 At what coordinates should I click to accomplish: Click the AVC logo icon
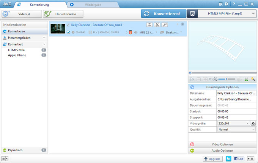click(7, 4)
